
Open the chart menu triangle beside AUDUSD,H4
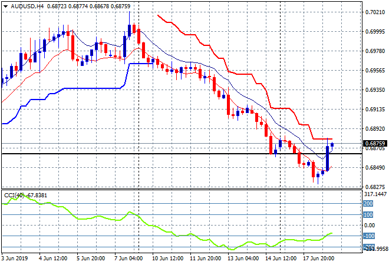pyautogui.click(x=6, y=6)
